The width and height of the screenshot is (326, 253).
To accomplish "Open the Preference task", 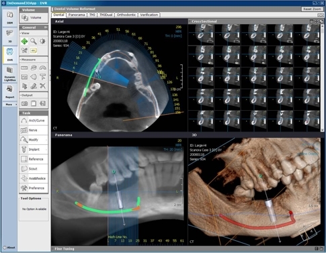I will pos(34,188).
